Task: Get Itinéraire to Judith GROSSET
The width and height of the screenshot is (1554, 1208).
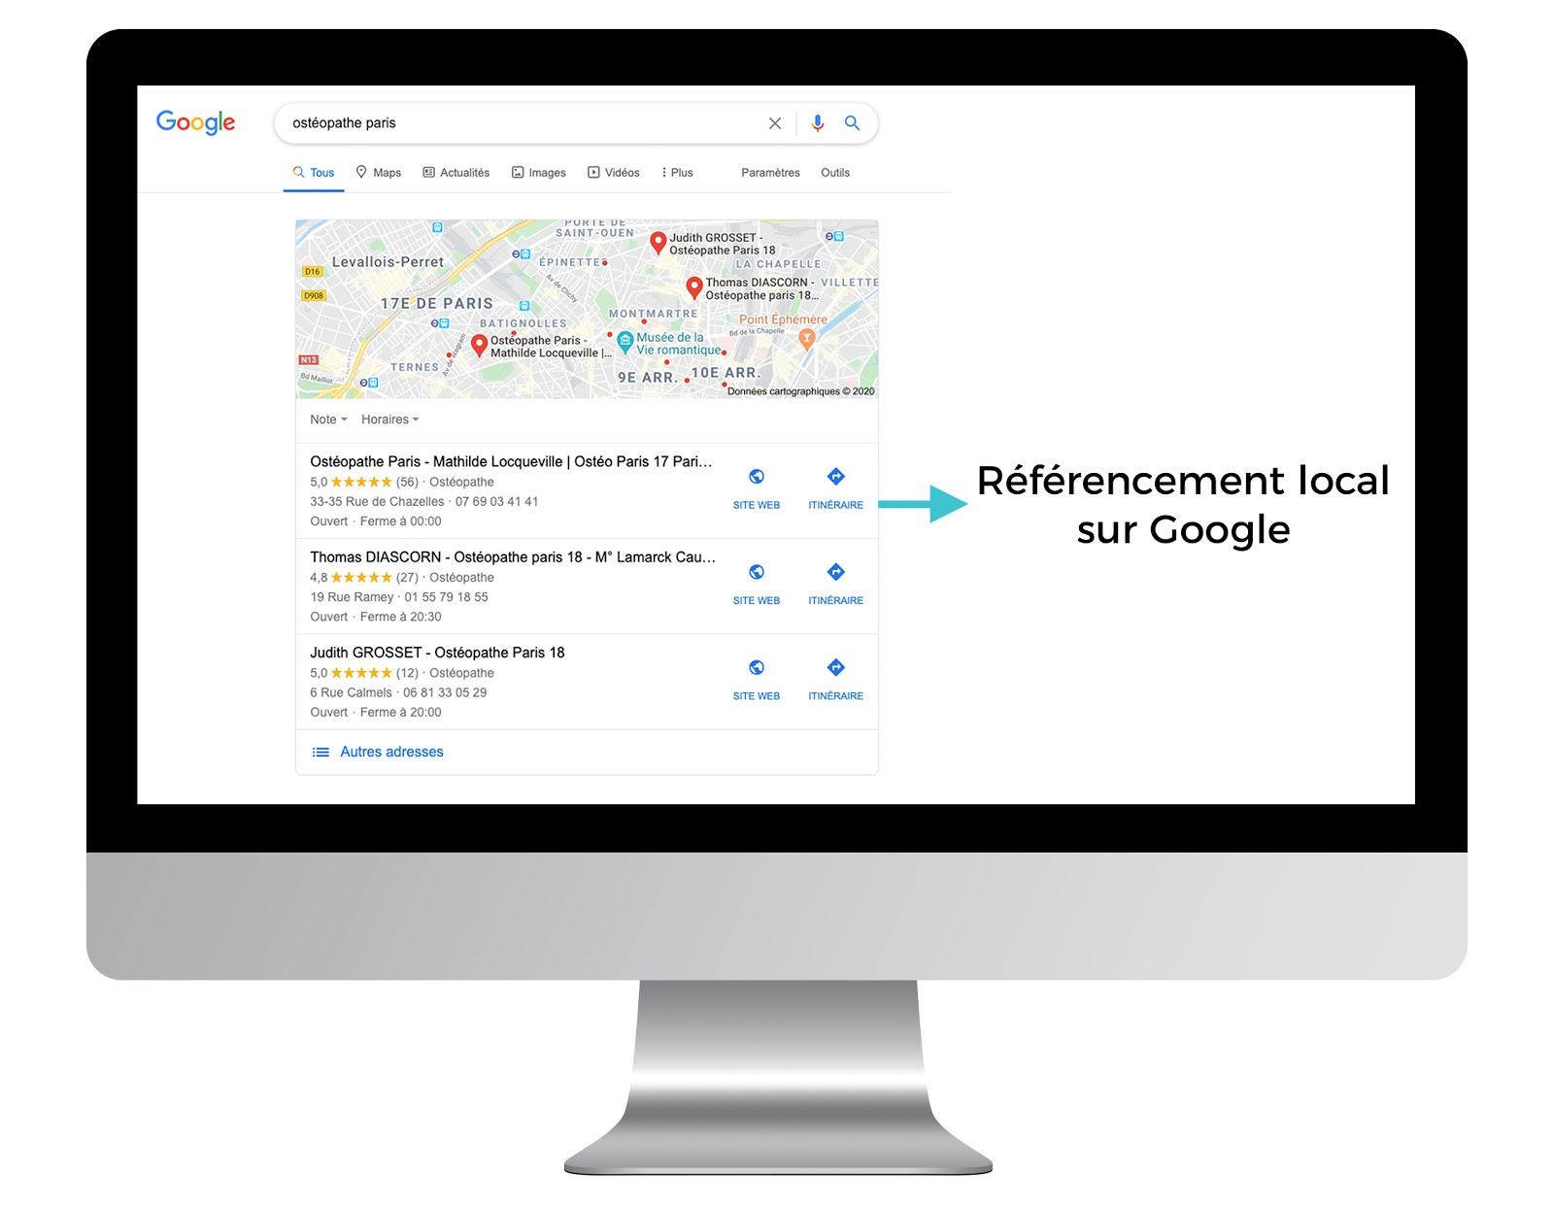Action: pos(835,679)
